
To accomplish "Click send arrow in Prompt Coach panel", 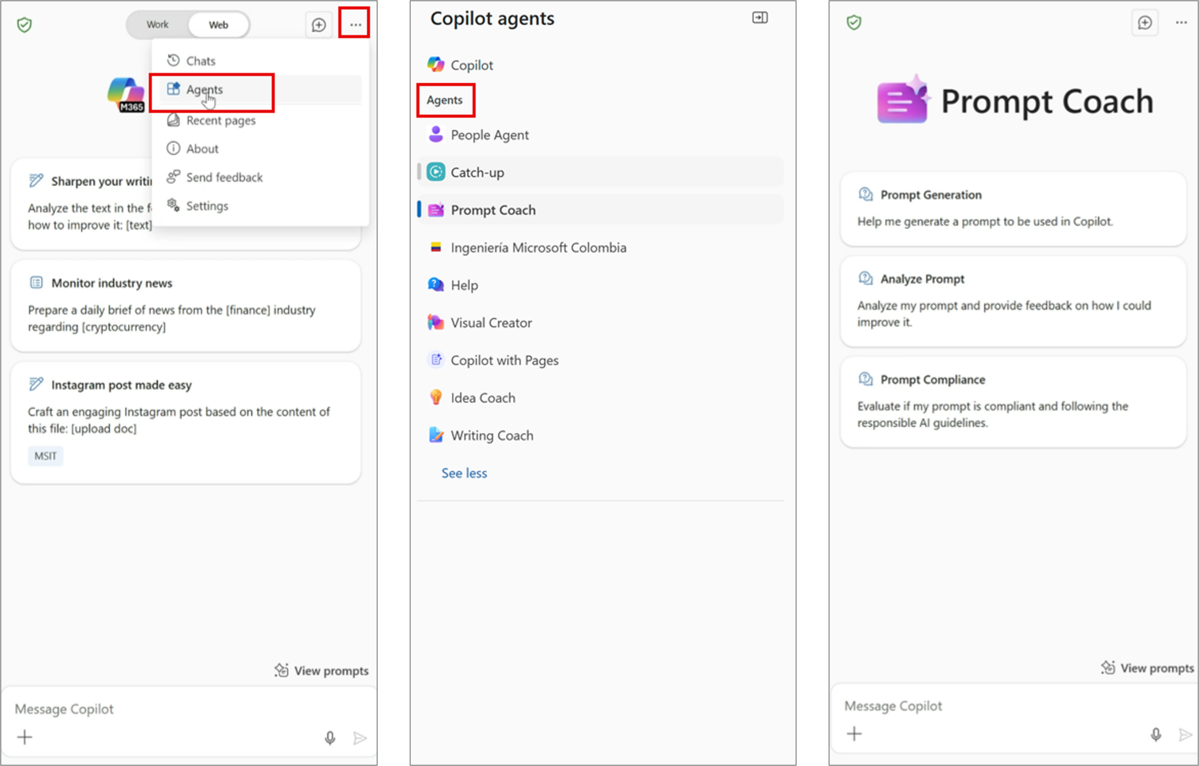I will pyautogui.click(x=1185, y=735).
